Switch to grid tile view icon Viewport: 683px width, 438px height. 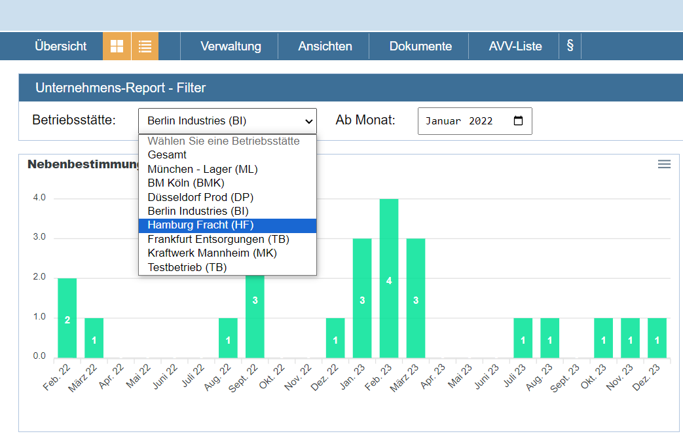coord(117,46)
